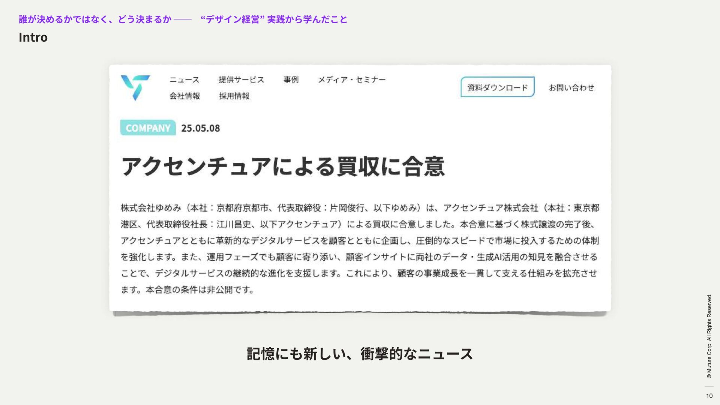Screen dimensions: 720x405
Task: Click the お問い合わせ link
Action: tap(571, 88)
